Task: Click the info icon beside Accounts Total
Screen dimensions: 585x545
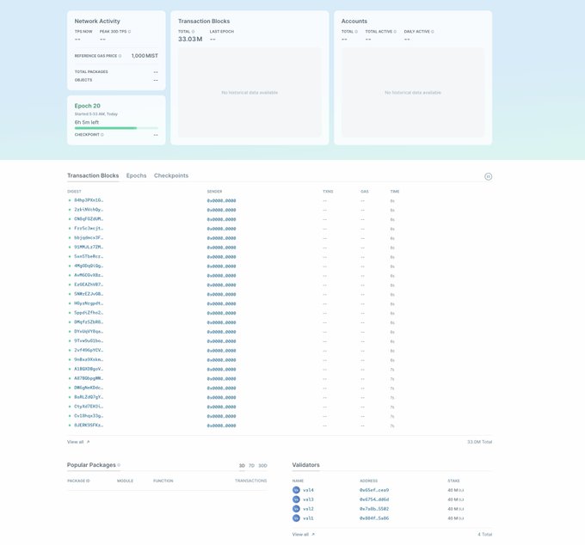Action: coord(356,32)
